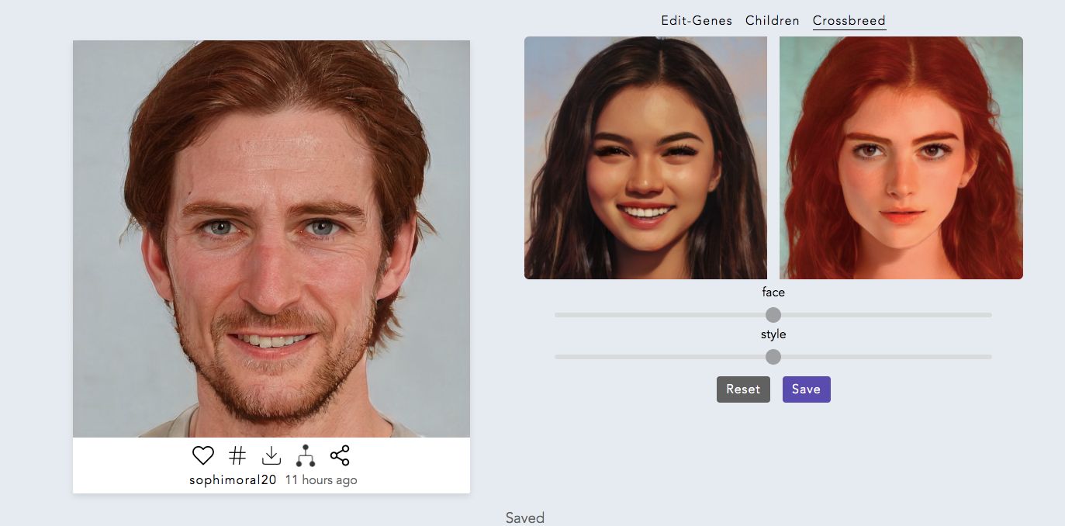
Task: Select the dark-haired parent image thumbnail
Action: coord(645,157)
